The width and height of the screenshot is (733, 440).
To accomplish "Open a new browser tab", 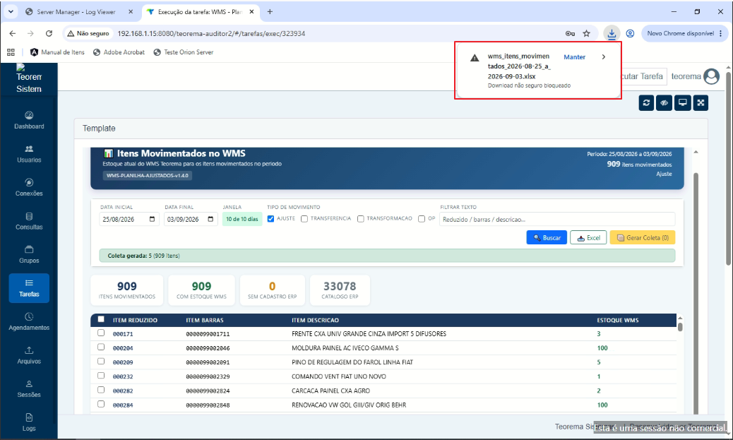I will pyautogui.click(x=270, y=12).
